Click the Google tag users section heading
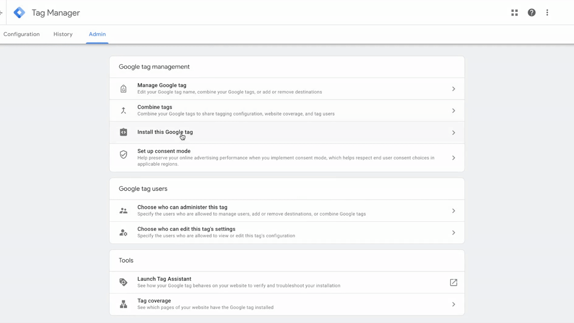 [x=143, y=189]
